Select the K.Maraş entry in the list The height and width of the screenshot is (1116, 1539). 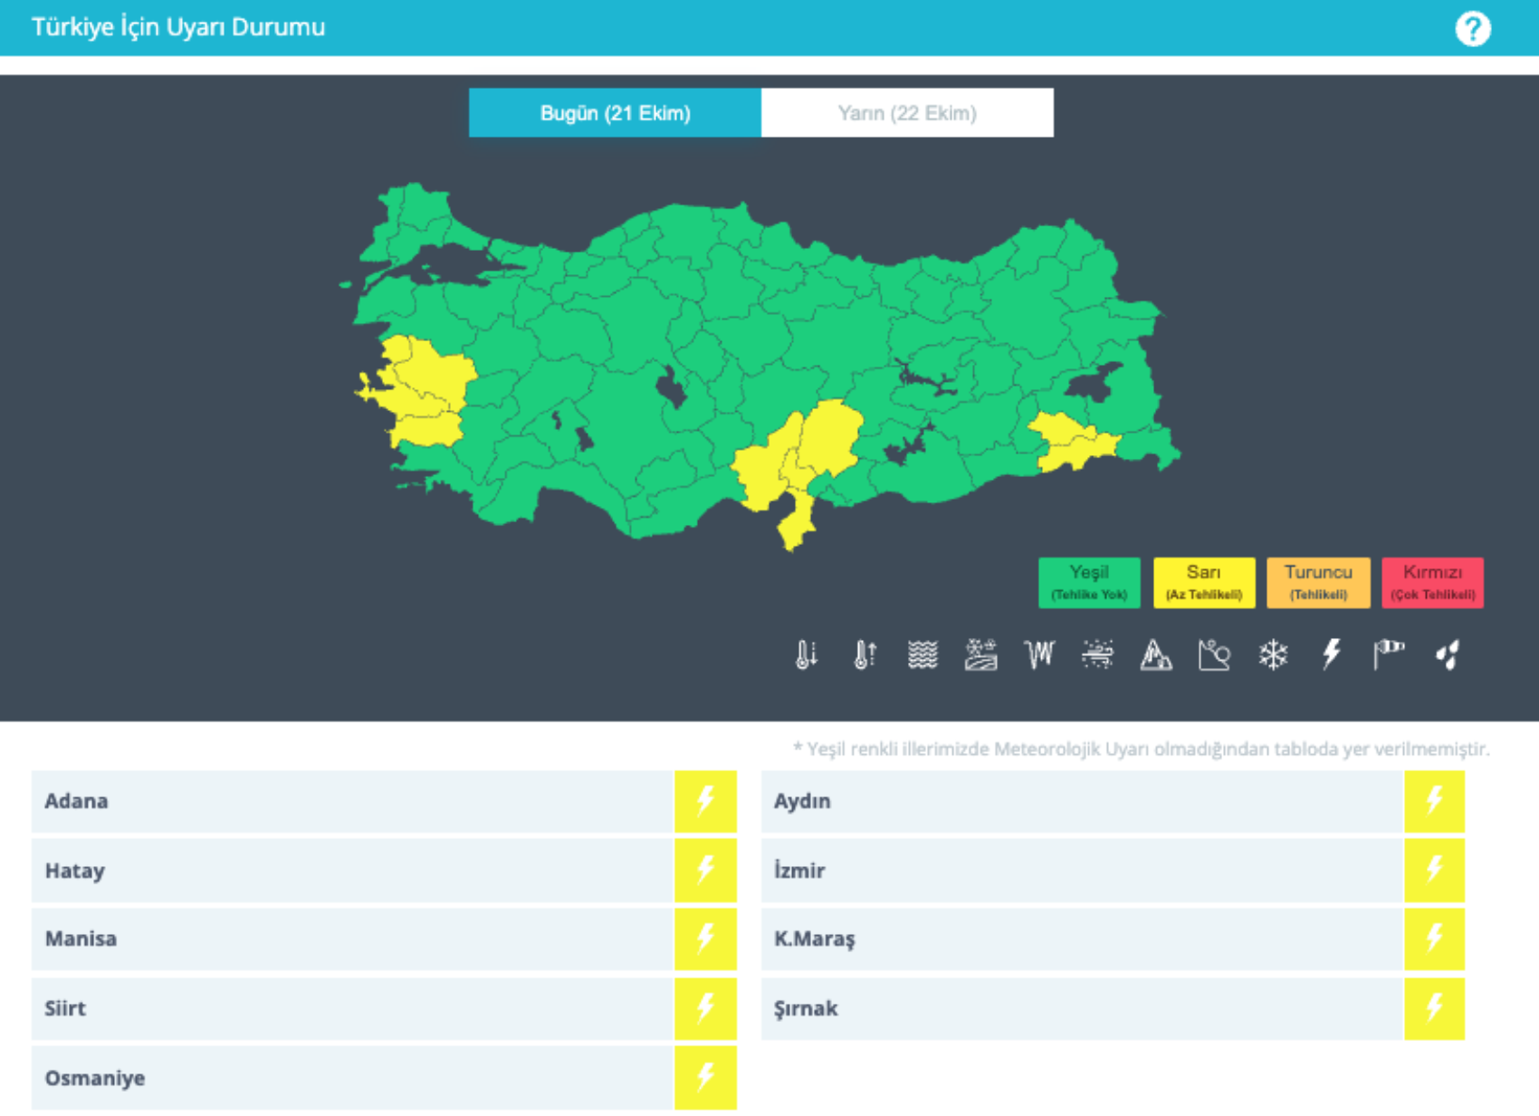[1082, 939]
